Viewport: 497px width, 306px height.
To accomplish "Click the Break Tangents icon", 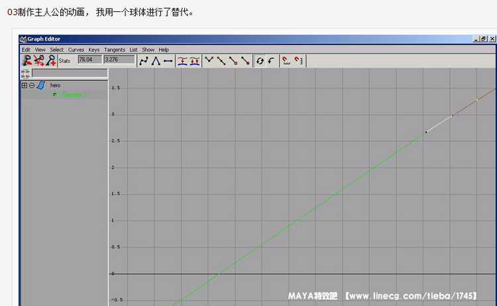I will (x=209, y=60).
